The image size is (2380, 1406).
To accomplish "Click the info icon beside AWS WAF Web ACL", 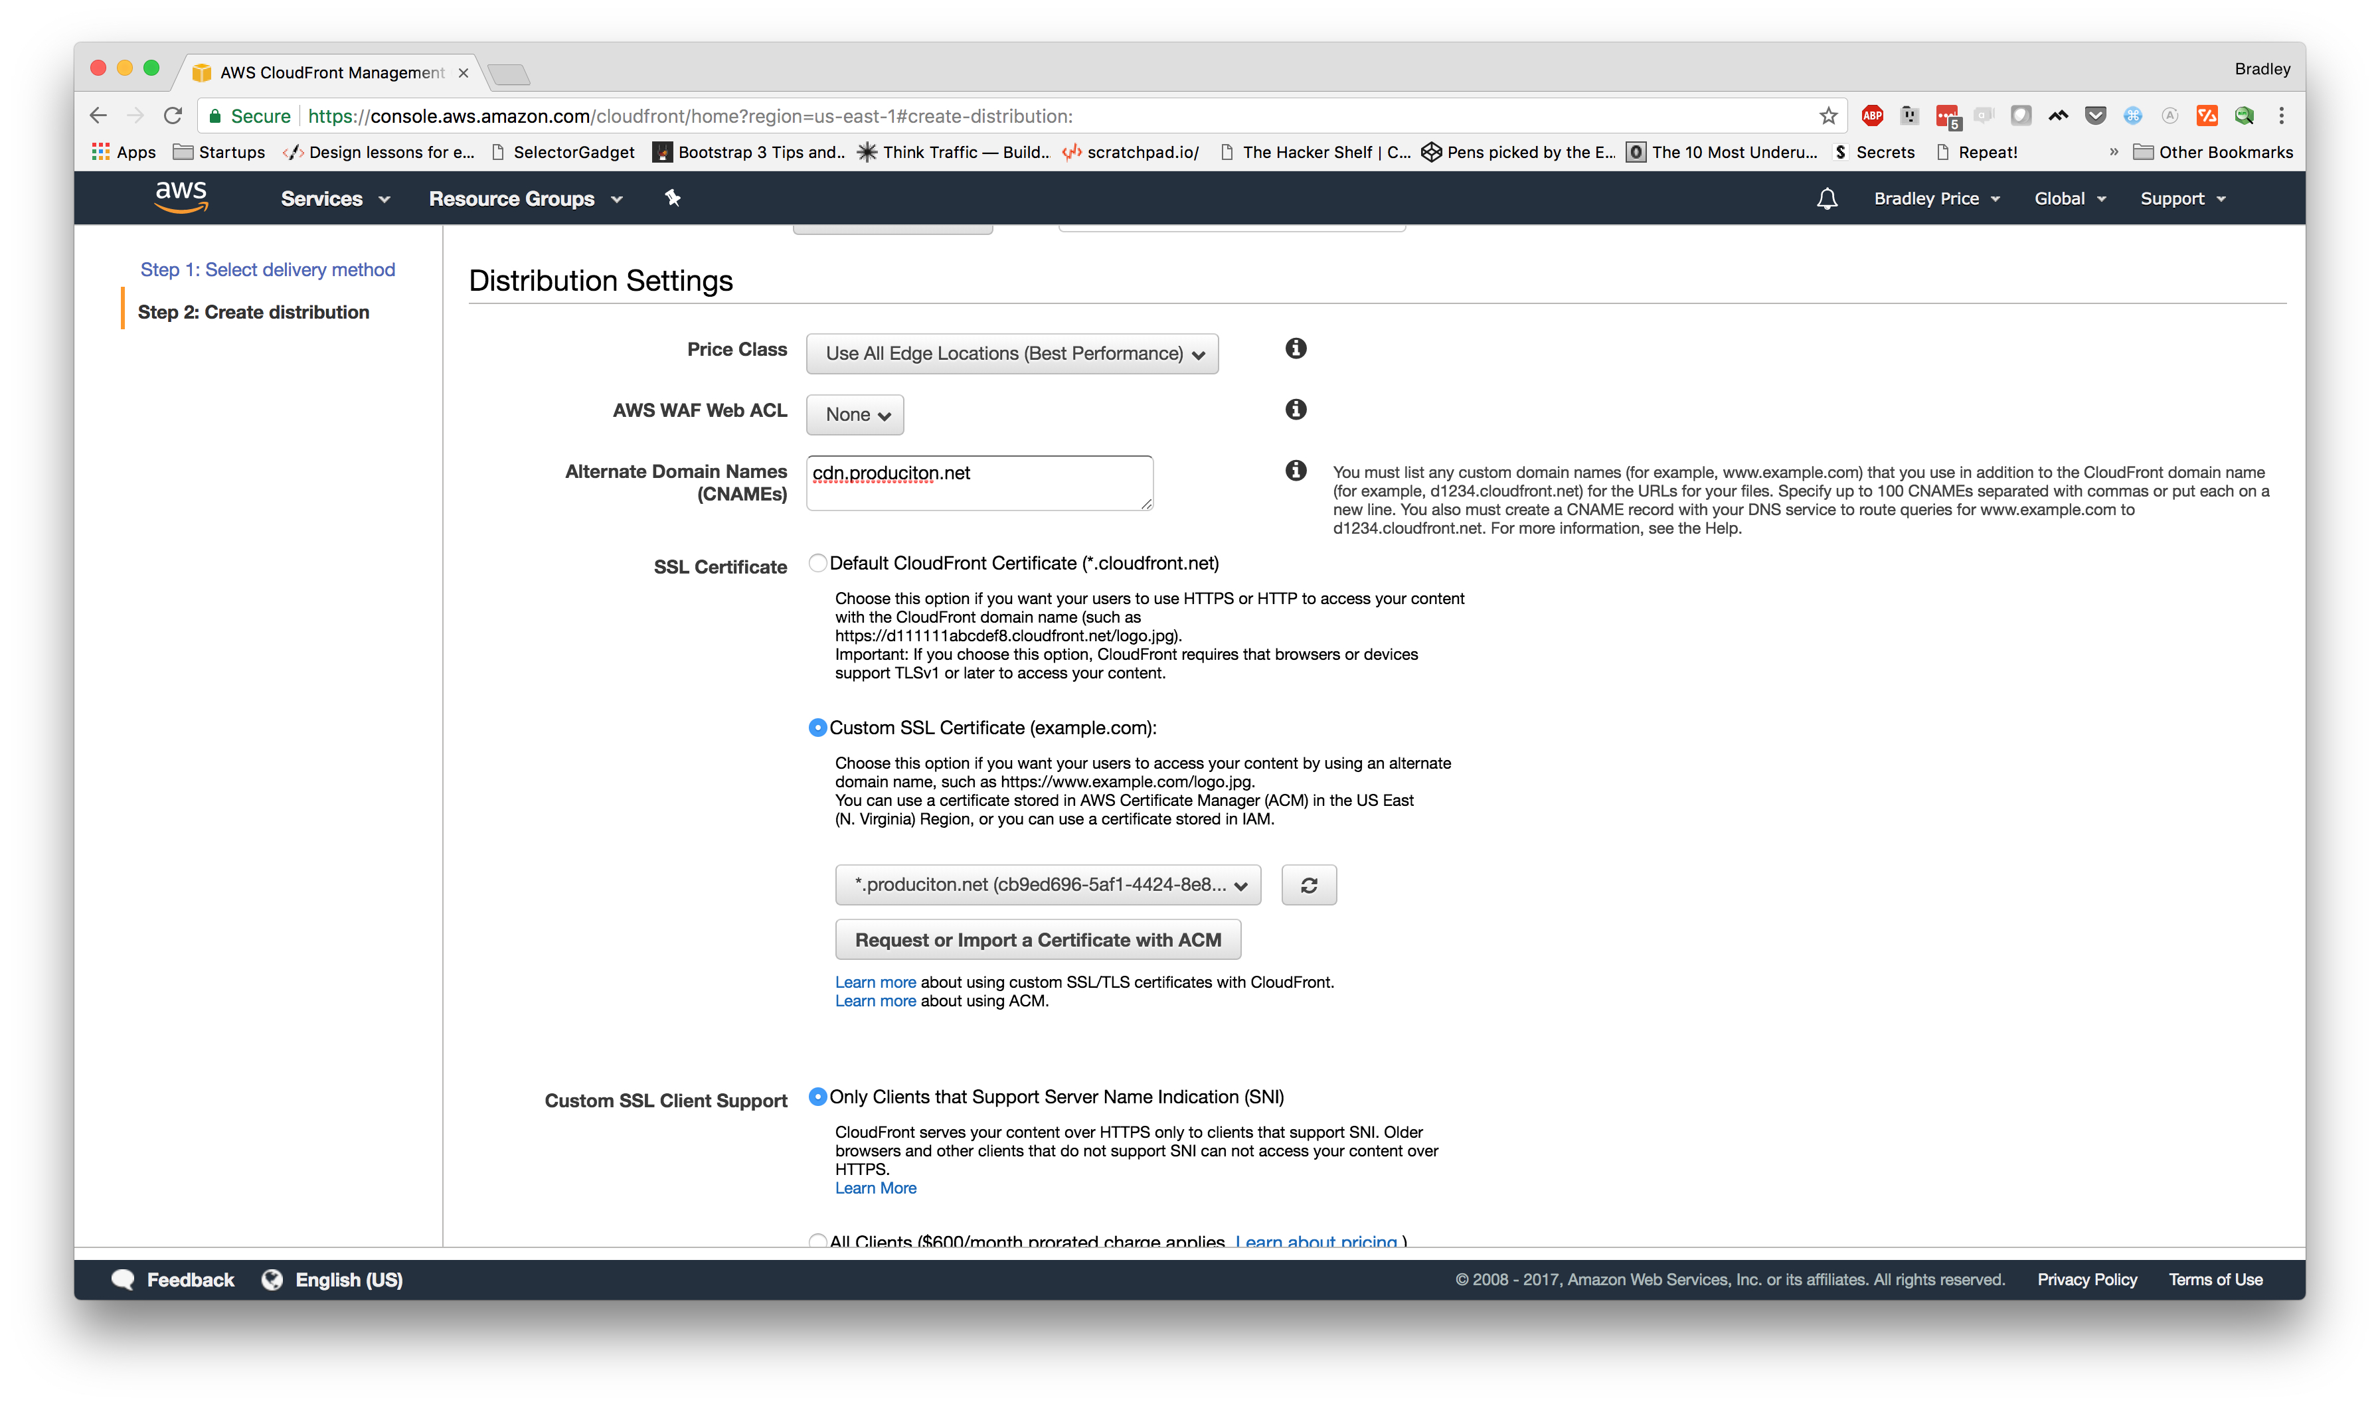I will [x=1295, y=410].
